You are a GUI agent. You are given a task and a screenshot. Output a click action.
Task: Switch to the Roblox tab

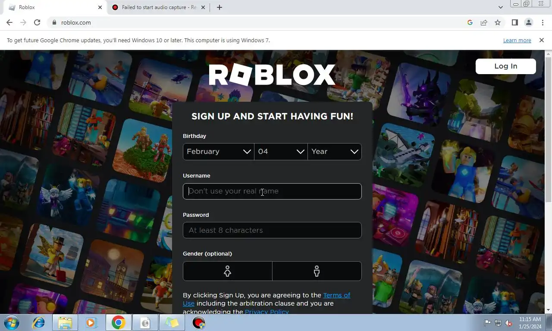click(54, 7)
